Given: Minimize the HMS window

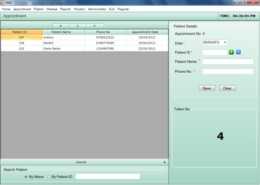Looking at the screenshot, I should (236, 2).
